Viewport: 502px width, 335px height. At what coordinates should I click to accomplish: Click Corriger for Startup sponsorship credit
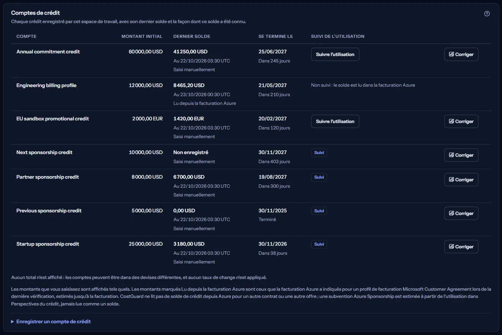pyautogui.click(x=461, y=246)
